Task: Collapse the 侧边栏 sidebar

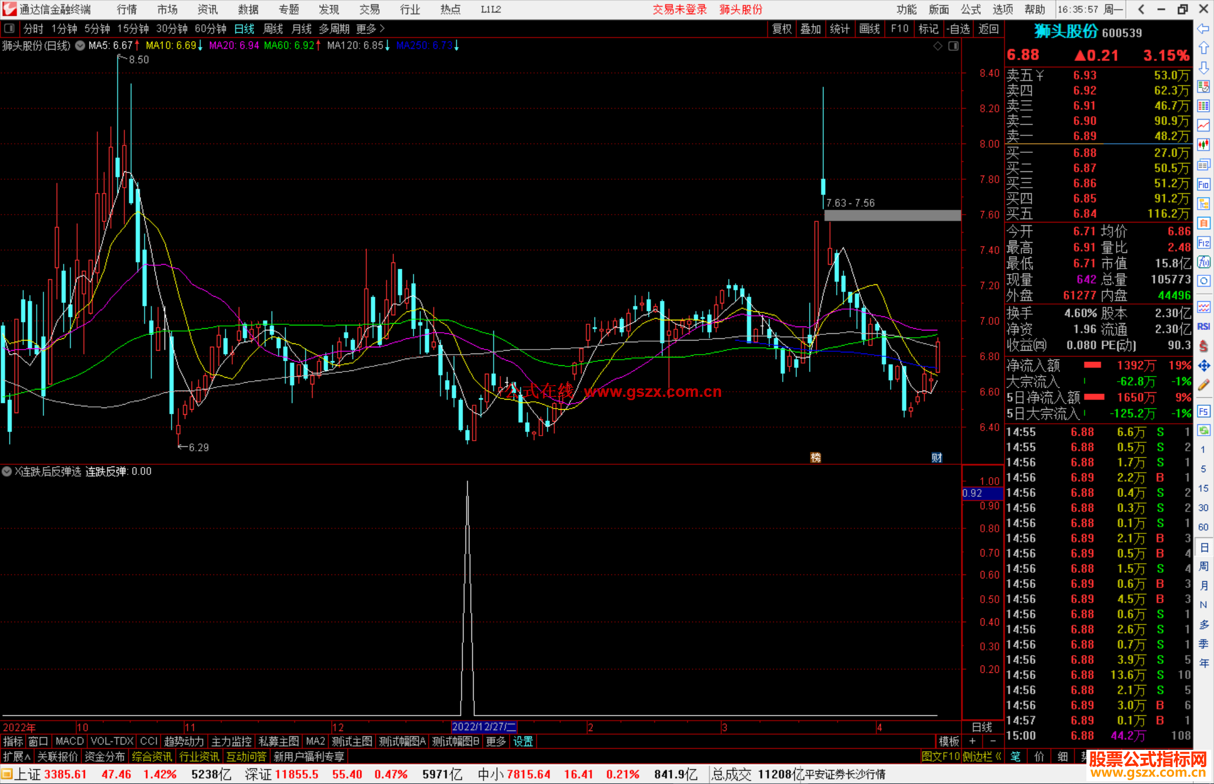Action: (982, 757)
